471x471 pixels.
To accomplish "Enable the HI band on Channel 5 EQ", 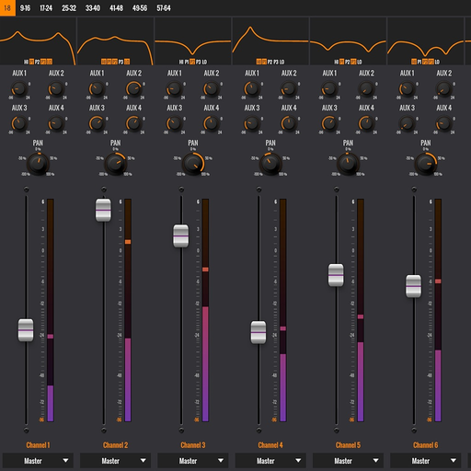I will coord(337,62).
